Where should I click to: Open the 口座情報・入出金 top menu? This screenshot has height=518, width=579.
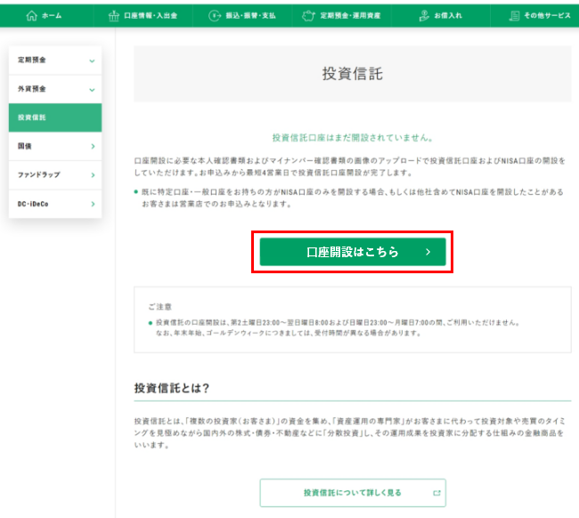point(147,15)
